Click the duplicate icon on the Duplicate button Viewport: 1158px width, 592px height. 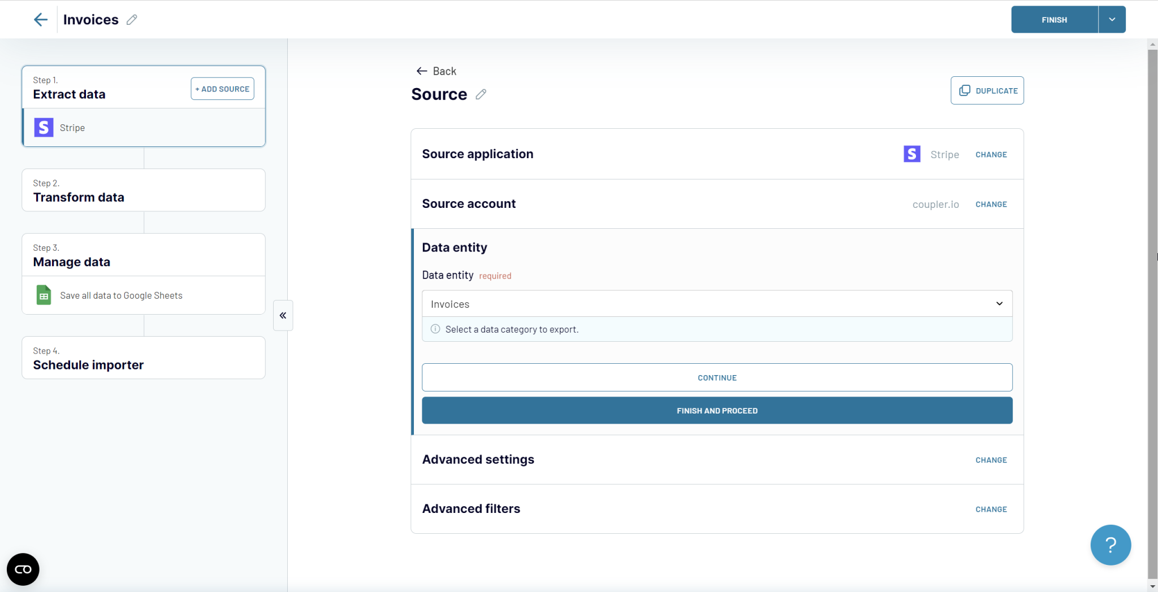965,90
